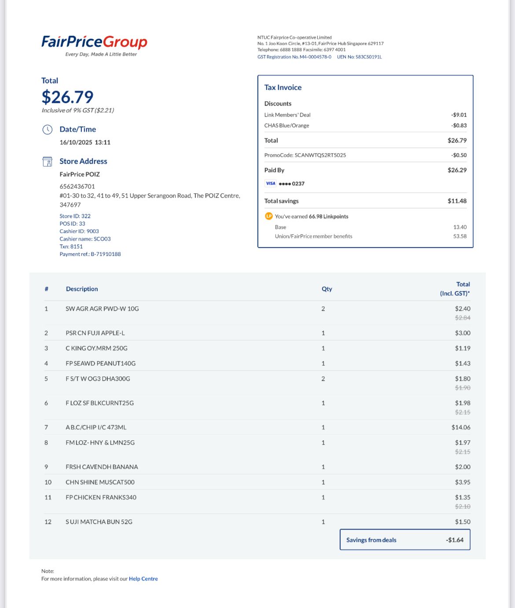The height and width of the screenshot is (608, 515).
Task: Click the Visa card logo
Action: (270, 184)
